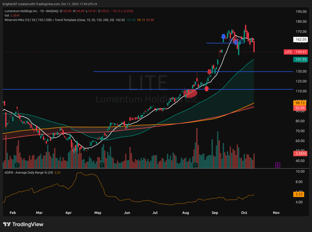Click the Lumentum Holdings symbol title
This screenshot has height=232, width=312.
(x=22, y=11)
